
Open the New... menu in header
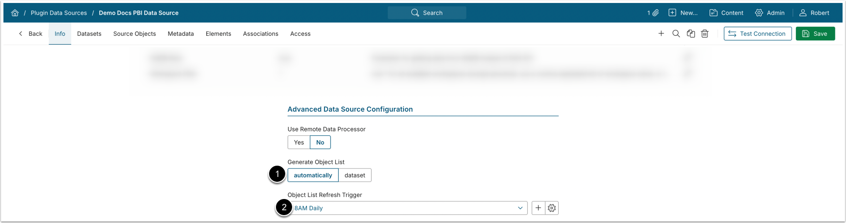pyautogui.click(x=683, y=13)
